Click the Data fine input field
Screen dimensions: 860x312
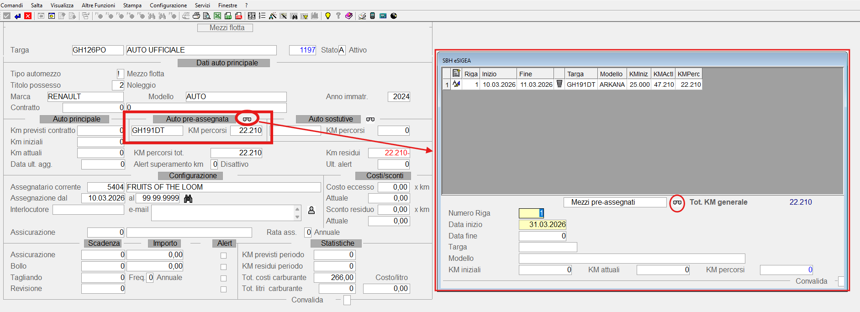[543, 236]
